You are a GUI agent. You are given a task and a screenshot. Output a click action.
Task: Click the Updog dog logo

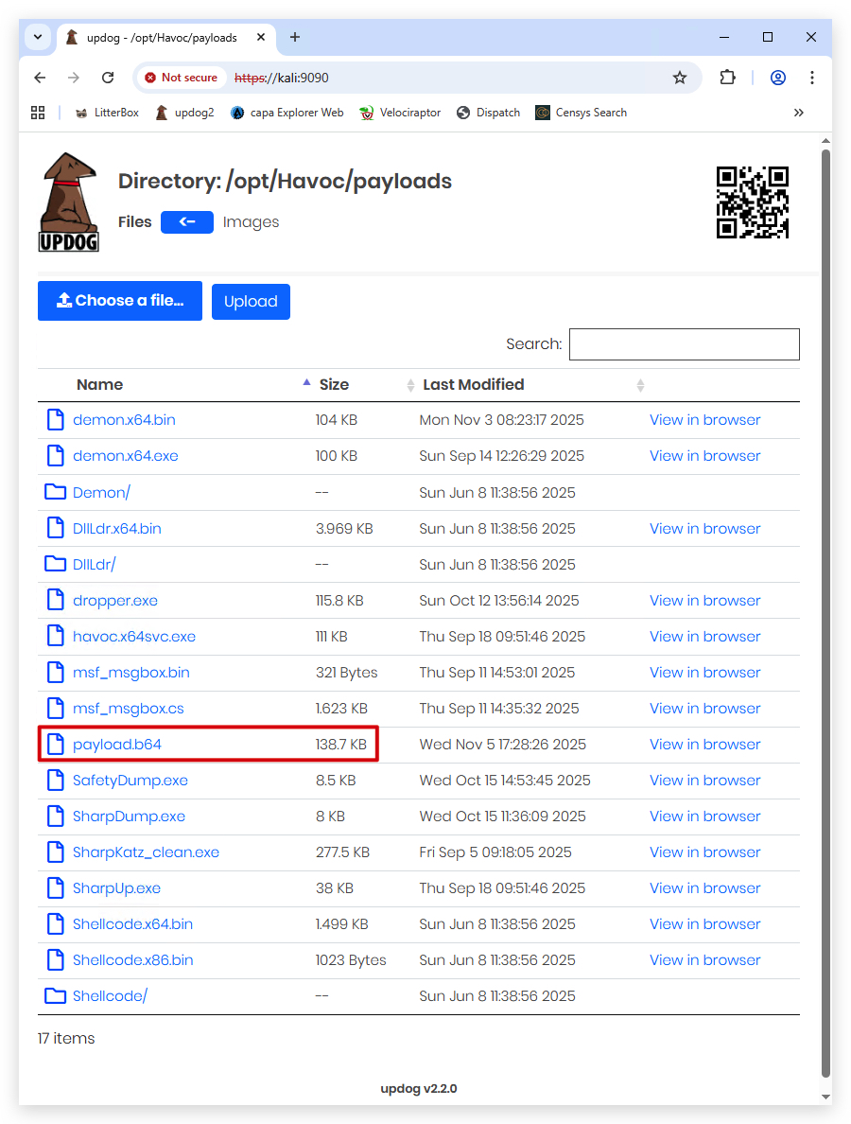pyautogui.click(x=68, y=202)
